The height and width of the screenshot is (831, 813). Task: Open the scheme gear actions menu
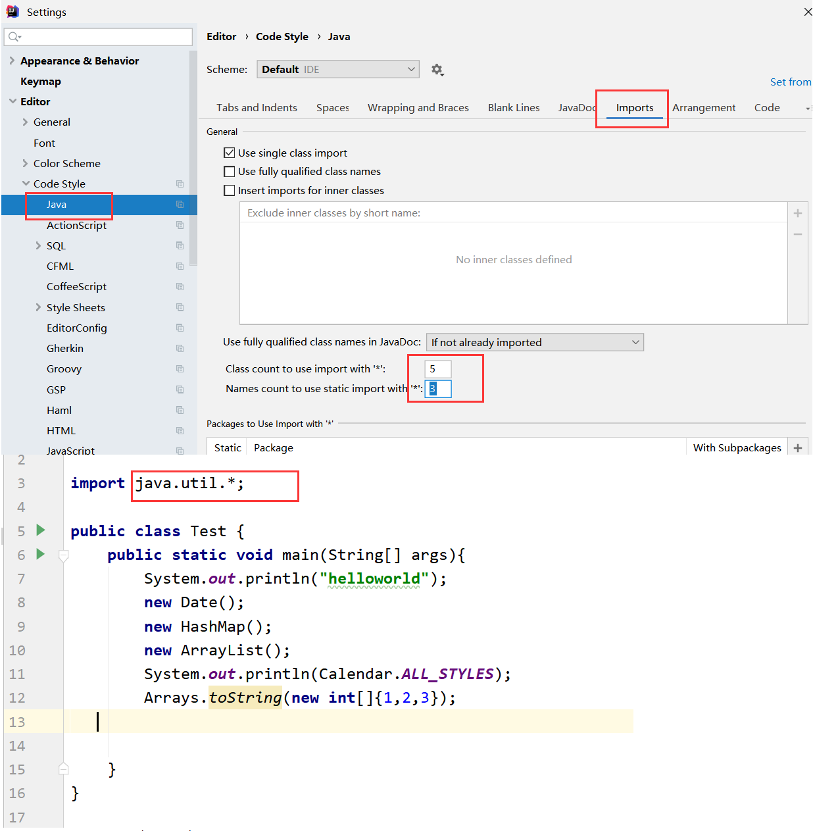pos(437,70)
